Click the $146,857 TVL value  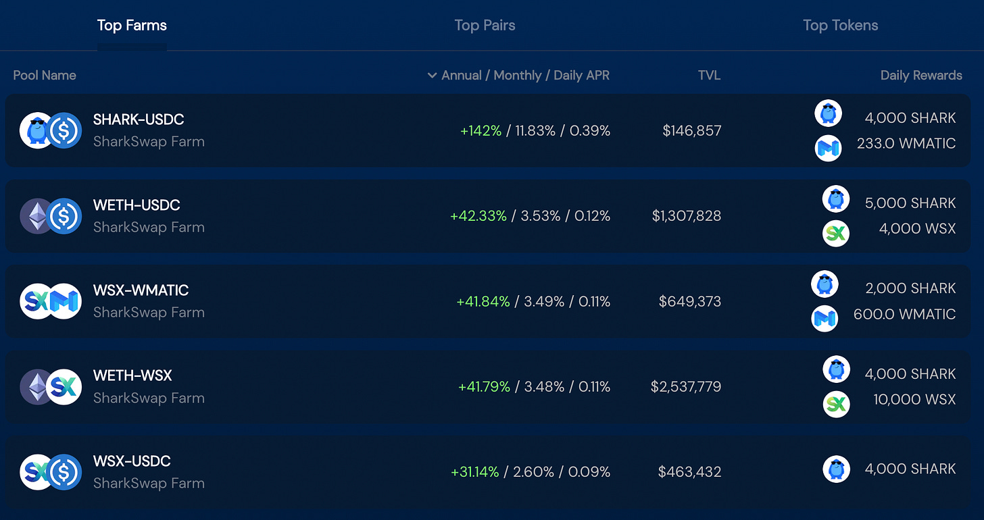(x=692, y=131)
